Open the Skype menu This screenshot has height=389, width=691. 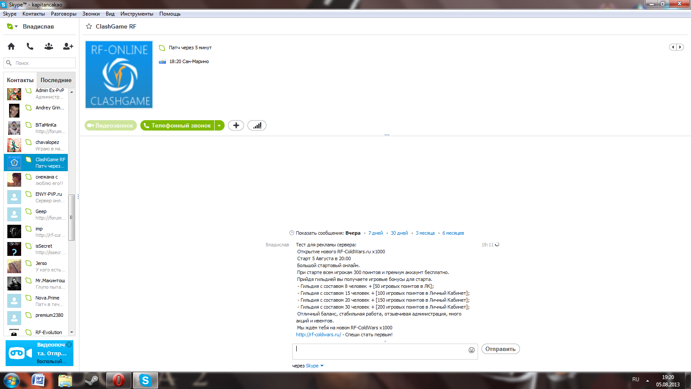pyautogui.click(x=10, y=14)
